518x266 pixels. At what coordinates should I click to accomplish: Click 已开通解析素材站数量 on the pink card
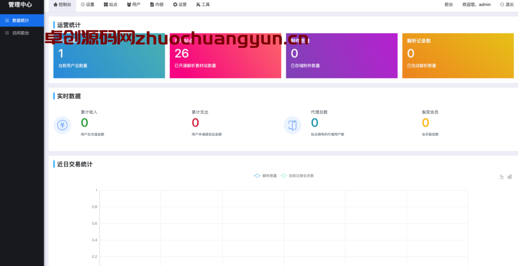click(195, 66)
